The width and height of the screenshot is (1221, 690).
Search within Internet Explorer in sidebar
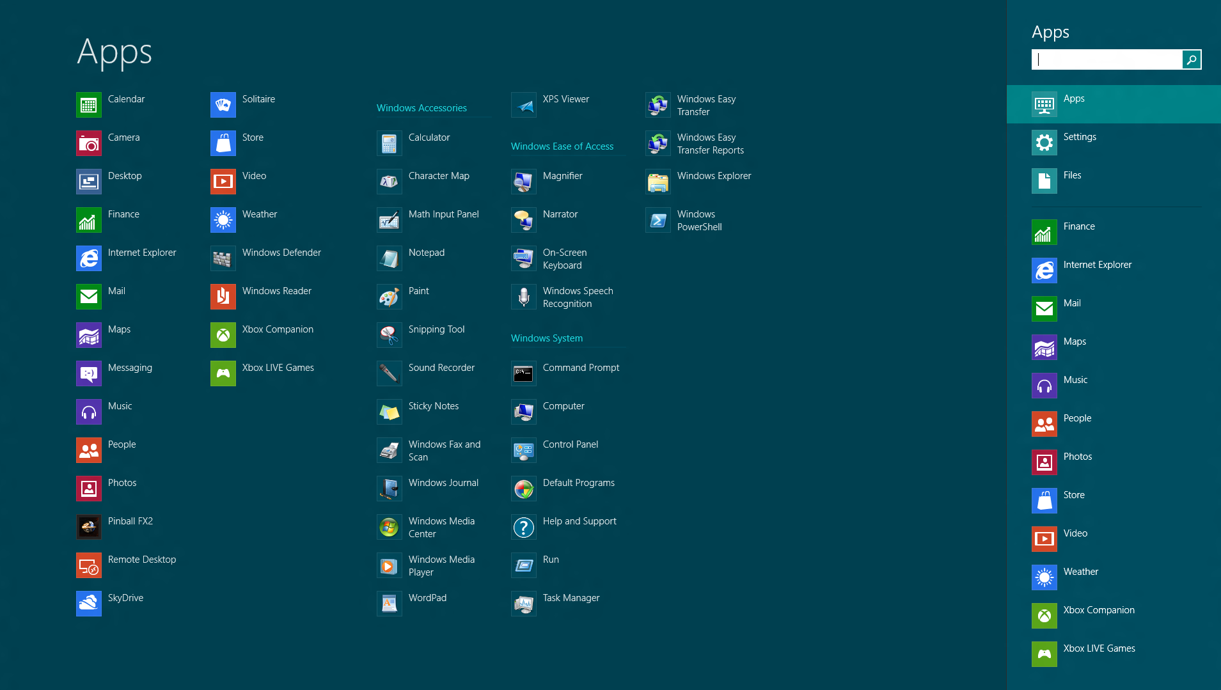click(x=1114, y=271)
